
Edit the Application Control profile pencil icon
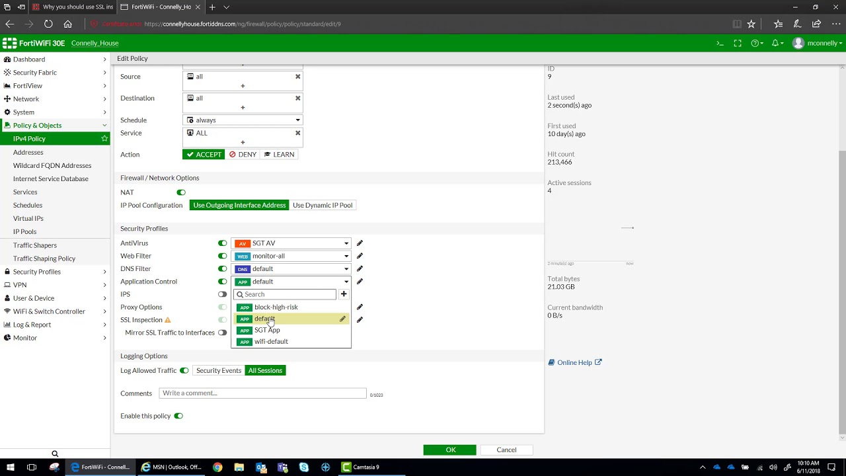[x=360, y=282]
